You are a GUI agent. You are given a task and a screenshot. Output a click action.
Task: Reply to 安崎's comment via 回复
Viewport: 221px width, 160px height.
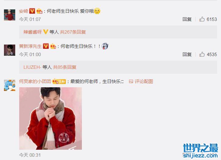[x=187, y=19]
